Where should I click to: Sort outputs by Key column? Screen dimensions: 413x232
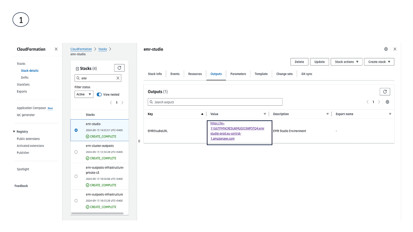(x=202, y=114)
